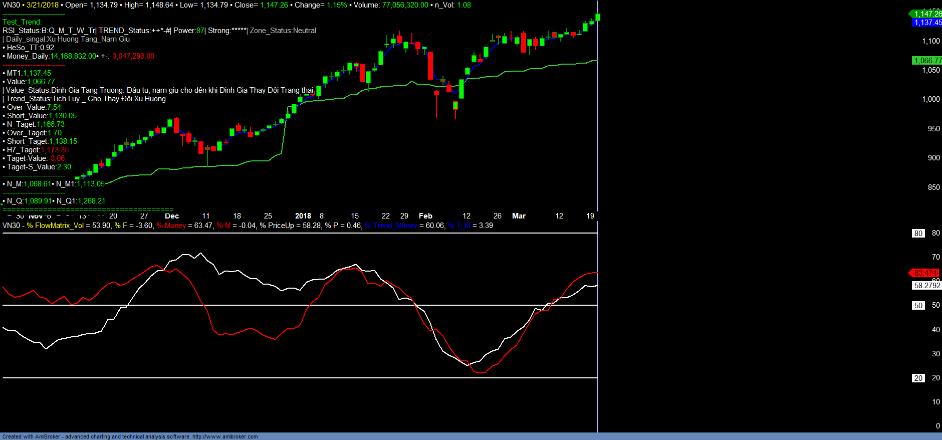Click the 3/21/2018 date in header
The image size is (942, 440).
(43, 5)
